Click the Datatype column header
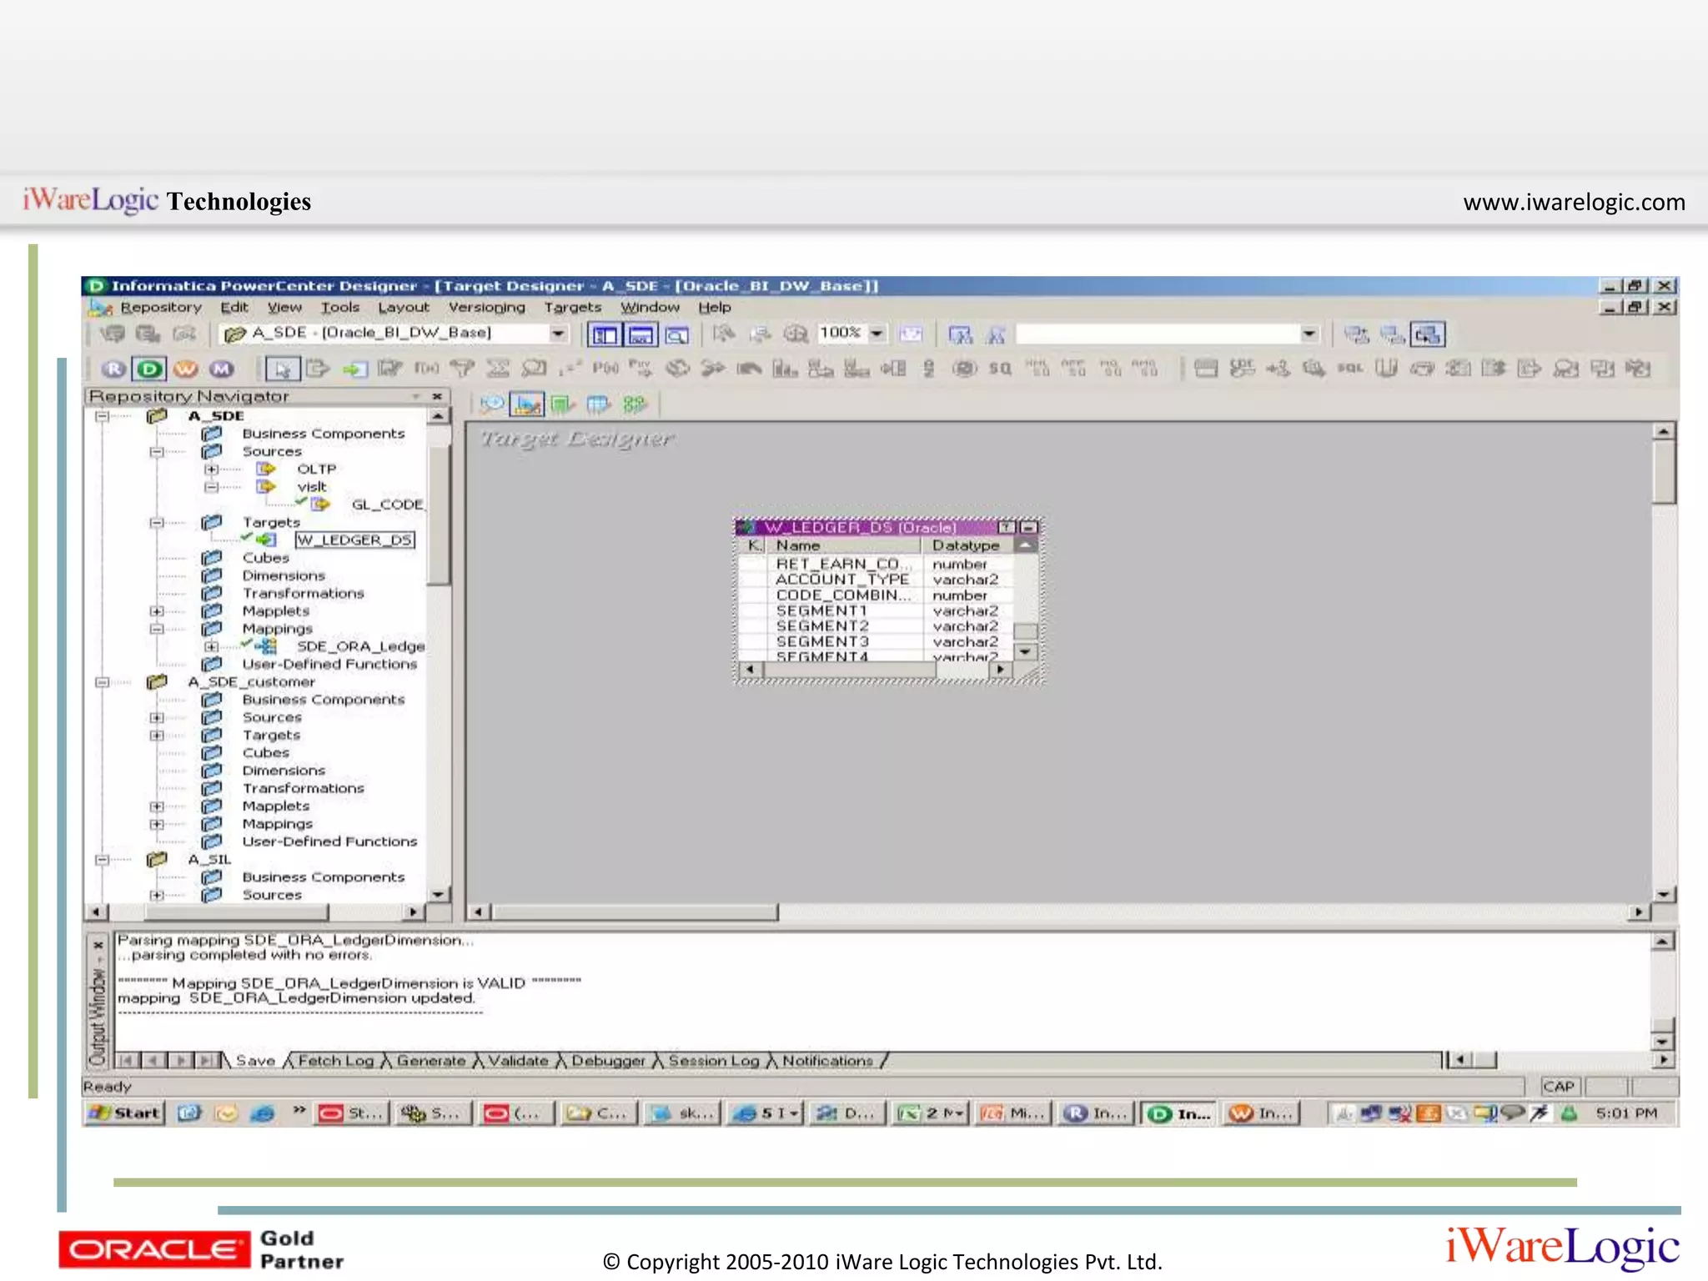The image size is (1708, 1281). point(967,545)
